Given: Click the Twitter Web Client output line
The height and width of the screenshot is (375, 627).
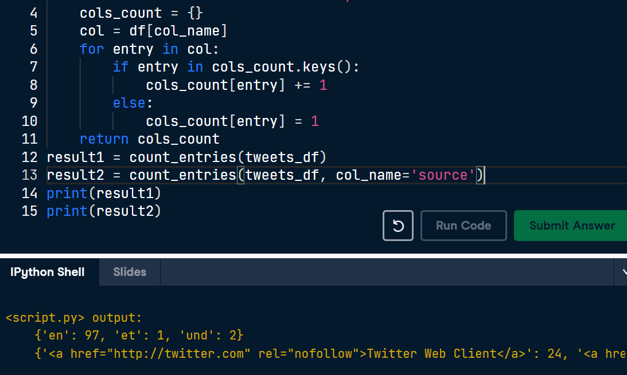Looking at the screenshot, I should click(330, 353).
